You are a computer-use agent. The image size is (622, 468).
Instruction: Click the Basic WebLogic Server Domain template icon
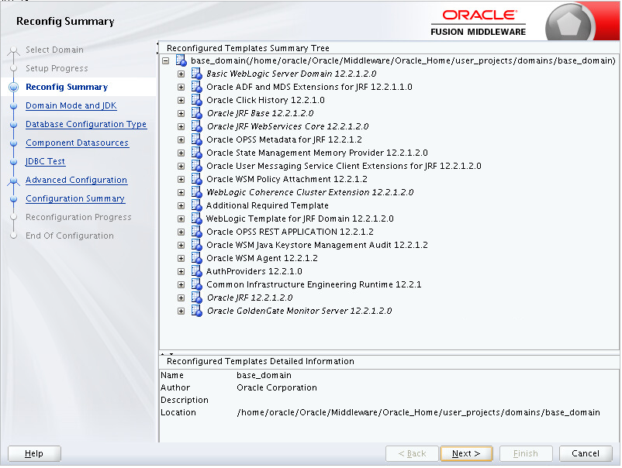pyautogui.click(x=197, y=74)
